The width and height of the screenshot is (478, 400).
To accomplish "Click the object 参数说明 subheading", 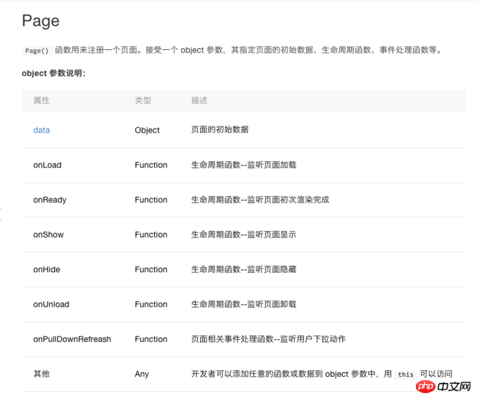I will [x=54, y=73].
